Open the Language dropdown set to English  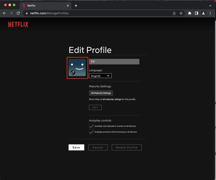click(100, 76)
